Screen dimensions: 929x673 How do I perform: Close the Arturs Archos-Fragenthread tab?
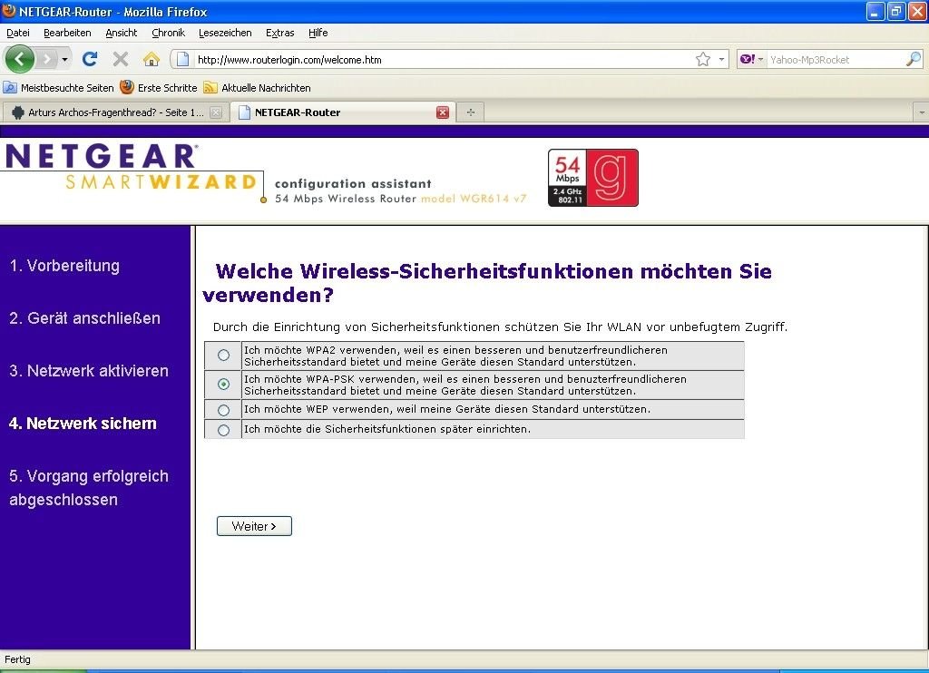pyautogui.click(x=216, y=112)
